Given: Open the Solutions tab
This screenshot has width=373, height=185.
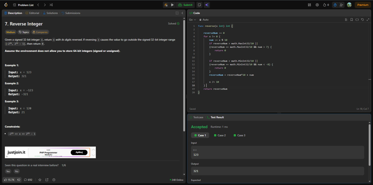Looking at the screenshot, I should (x=50, y=13).
